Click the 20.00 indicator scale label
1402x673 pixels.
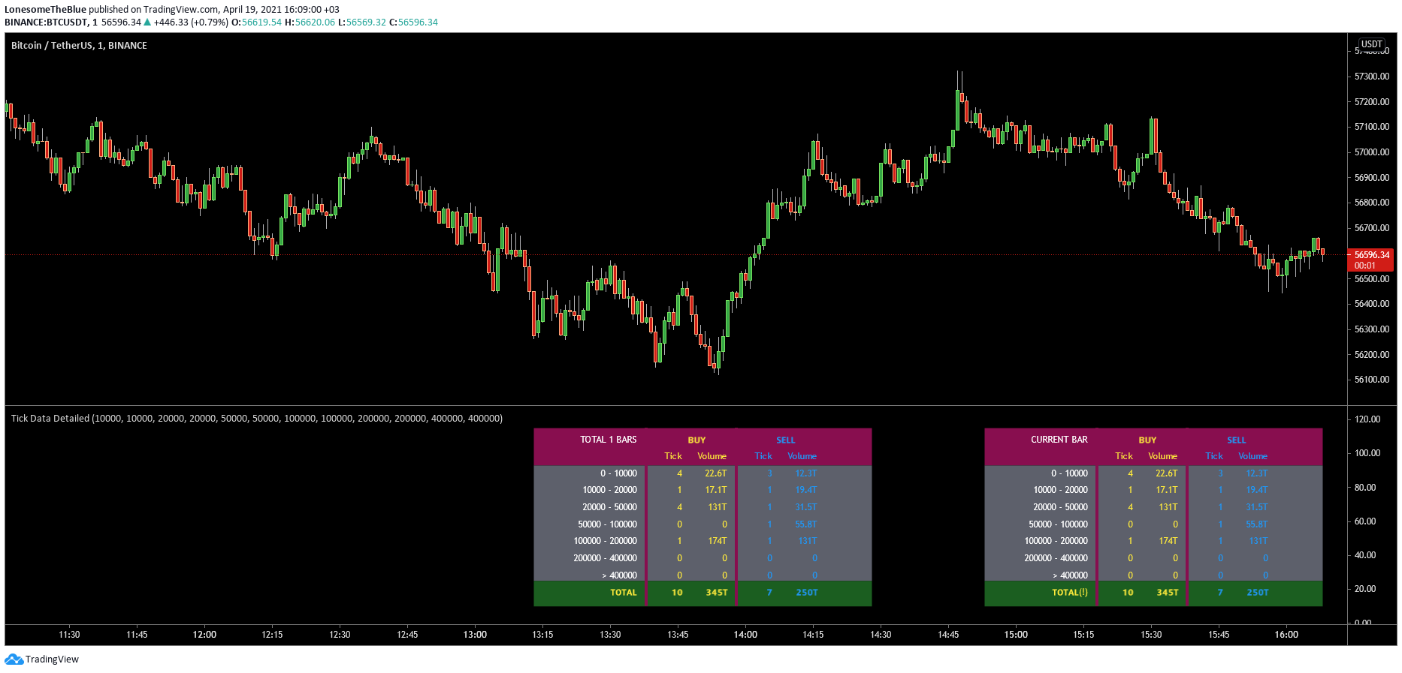coord(1365,589)
